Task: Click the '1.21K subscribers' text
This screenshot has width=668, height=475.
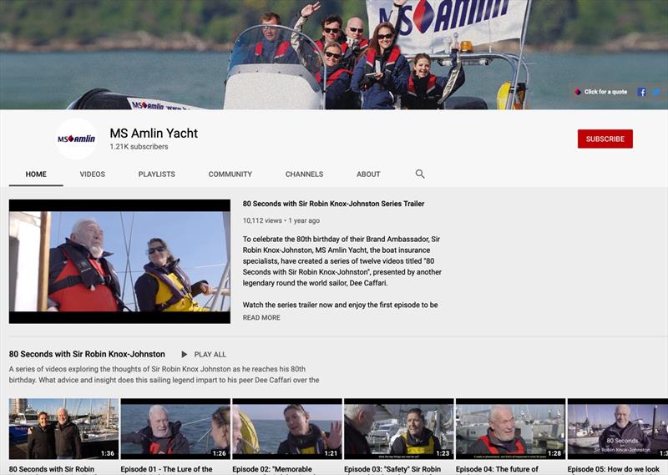Action: coord(139,147)
